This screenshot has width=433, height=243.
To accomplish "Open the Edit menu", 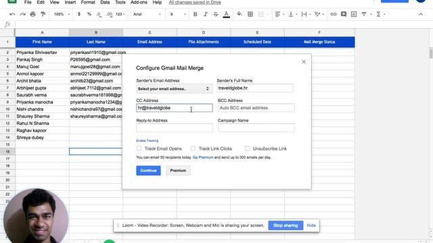I will (x=41, y=2).
